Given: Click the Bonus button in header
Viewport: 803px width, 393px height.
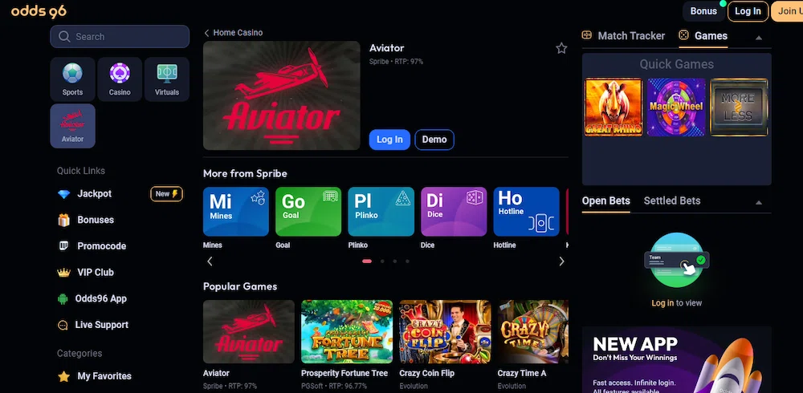Looking at the screenshot, I should (x=703, y=11).
